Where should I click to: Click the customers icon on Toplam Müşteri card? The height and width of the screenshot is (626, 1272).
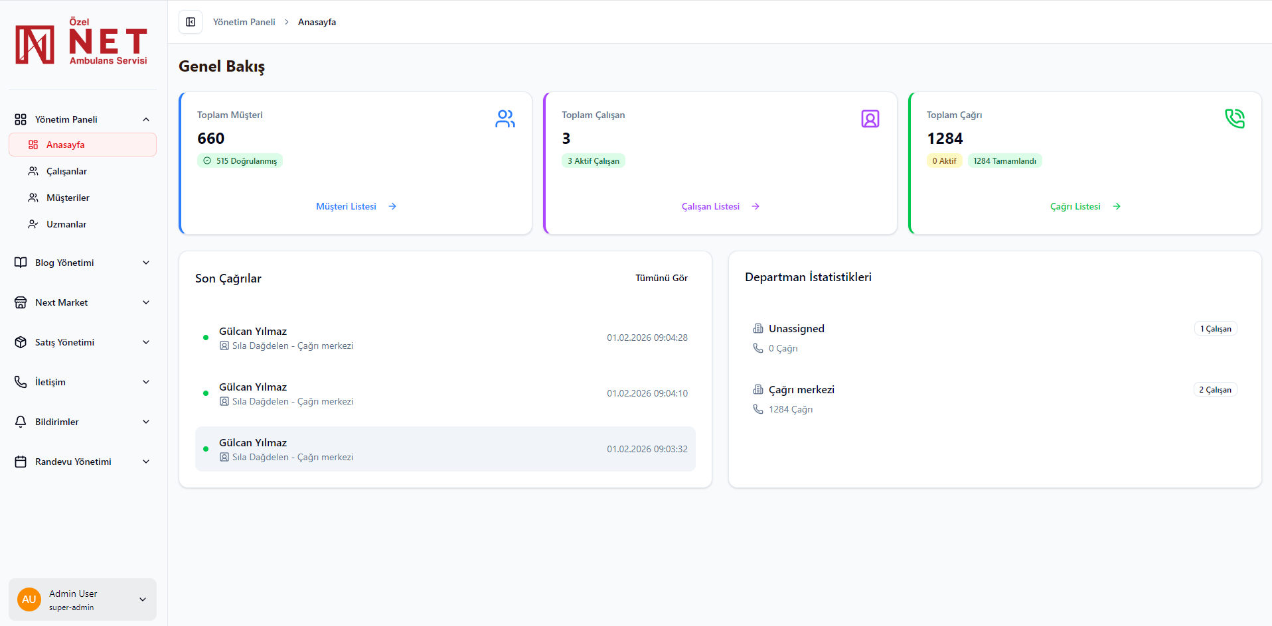505,119
